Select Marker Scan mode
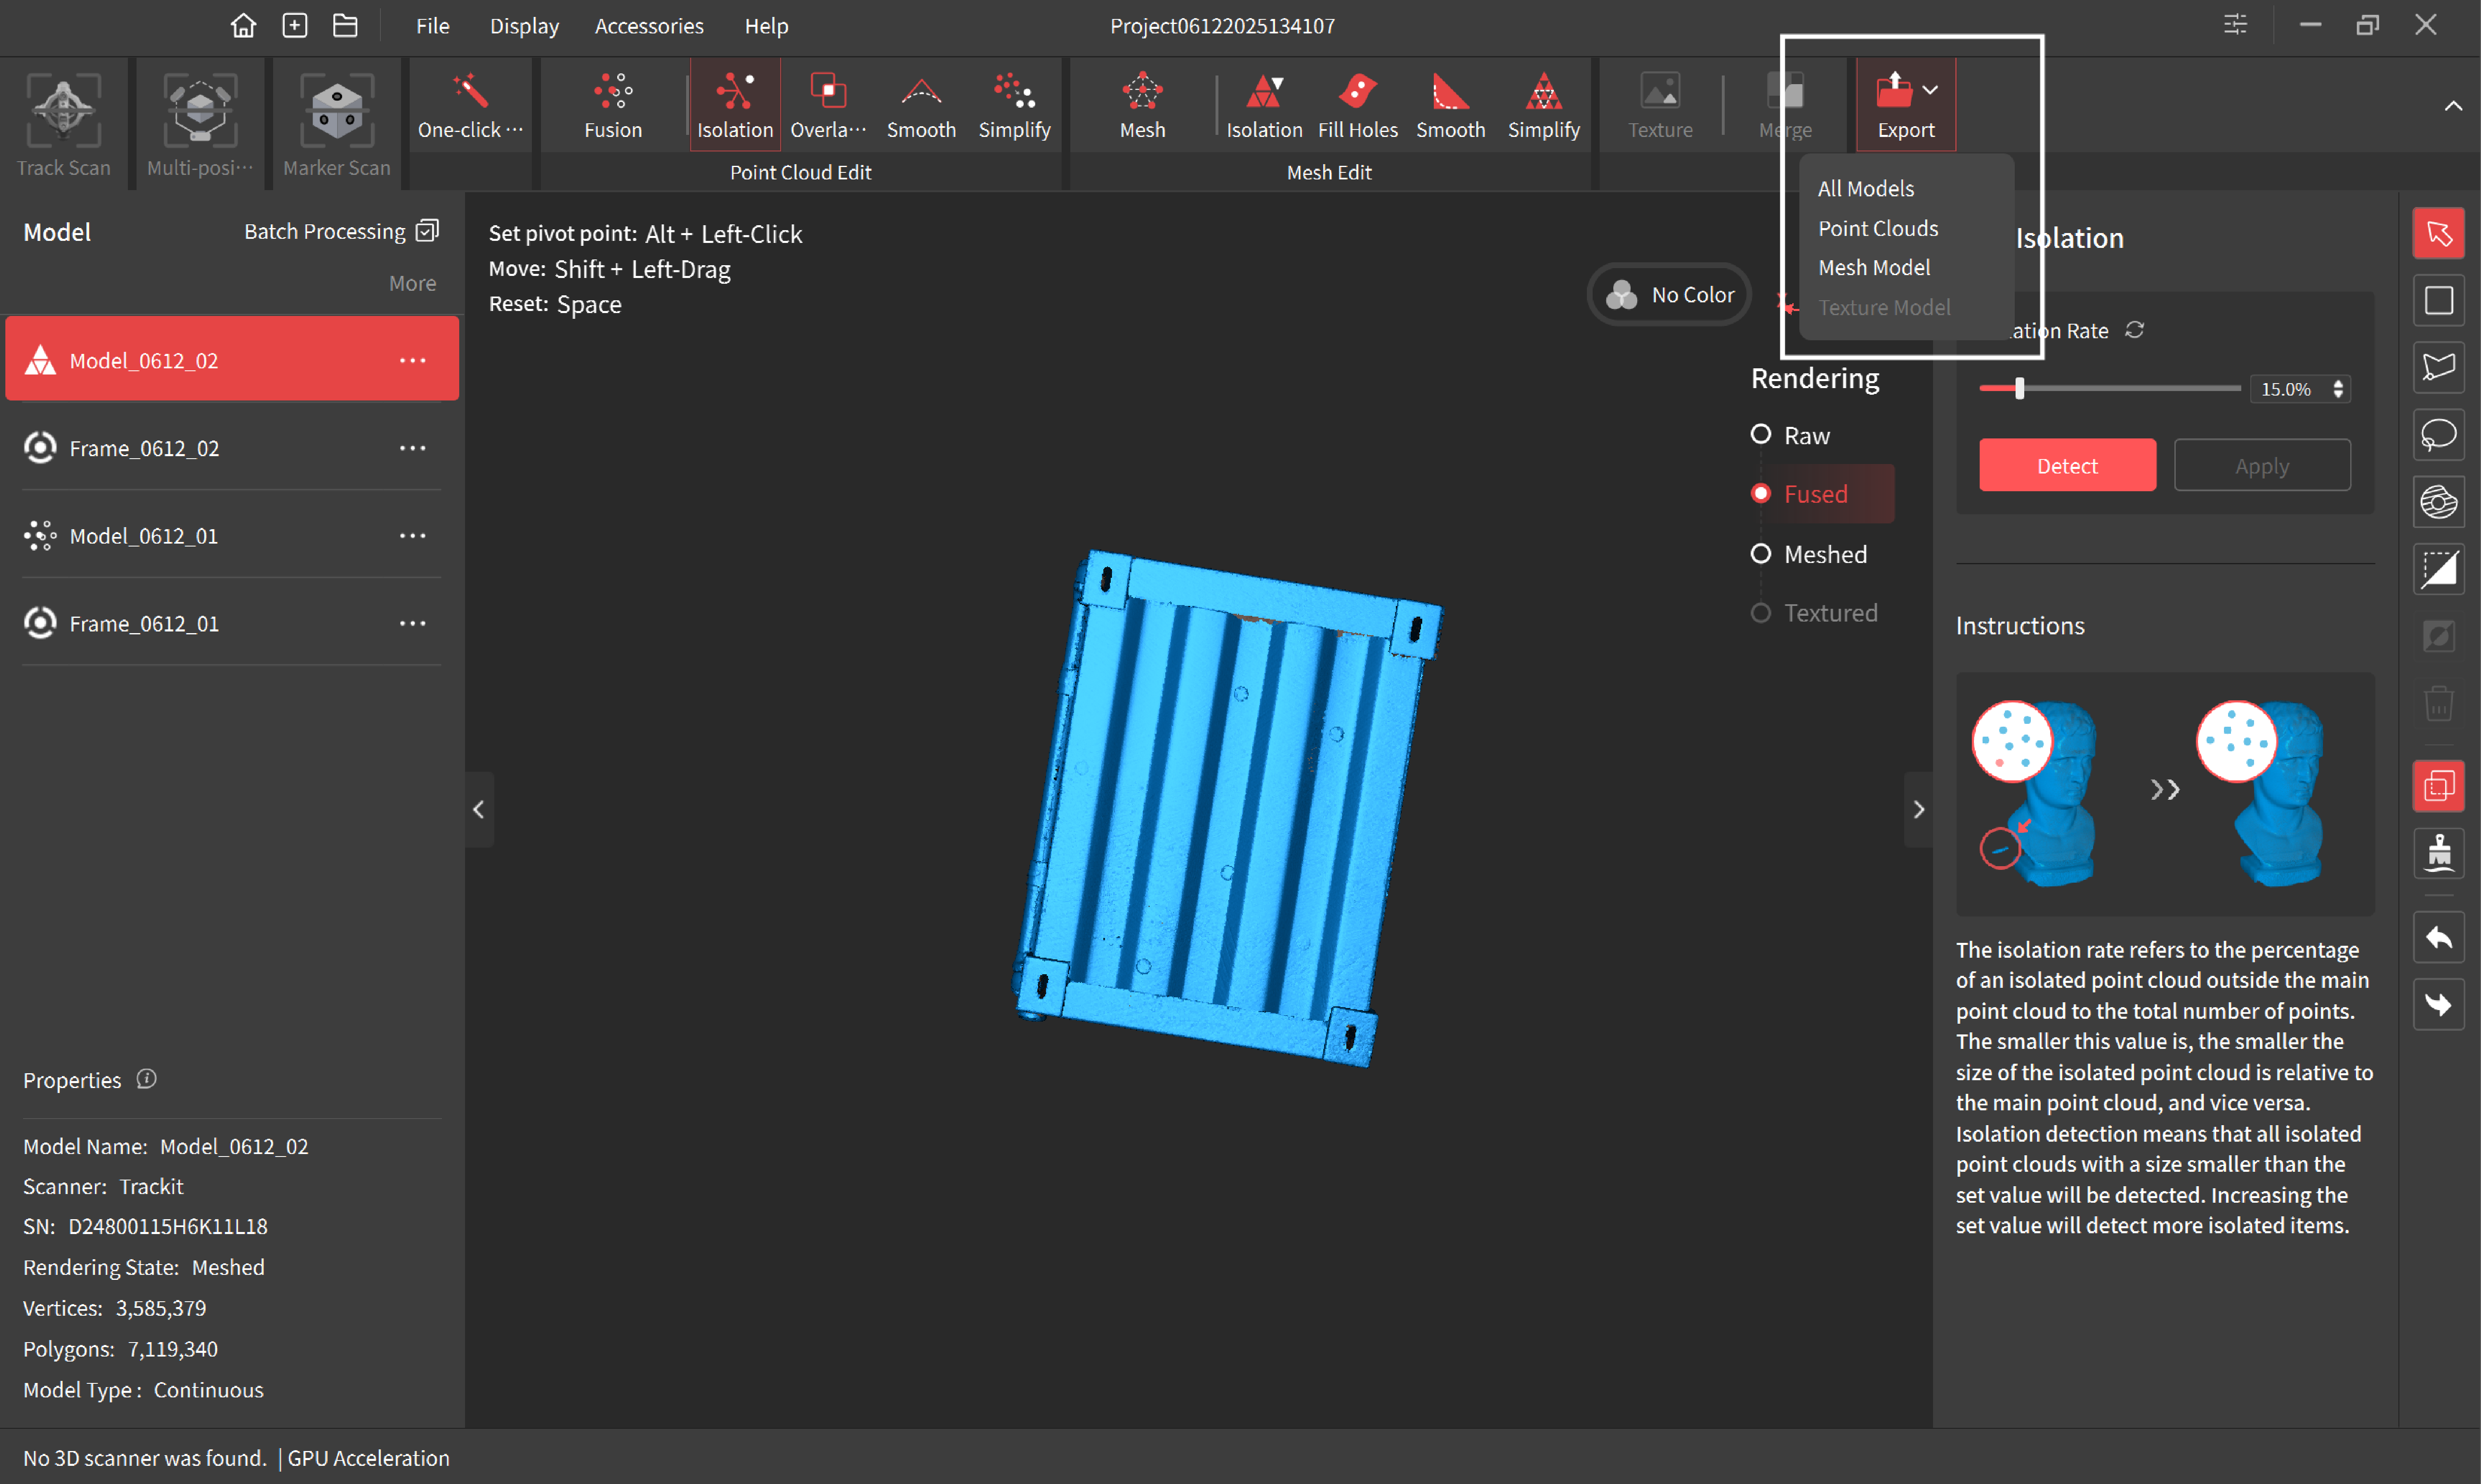The width and height of the screenshot is (2481, 1484). click(336, 124)
